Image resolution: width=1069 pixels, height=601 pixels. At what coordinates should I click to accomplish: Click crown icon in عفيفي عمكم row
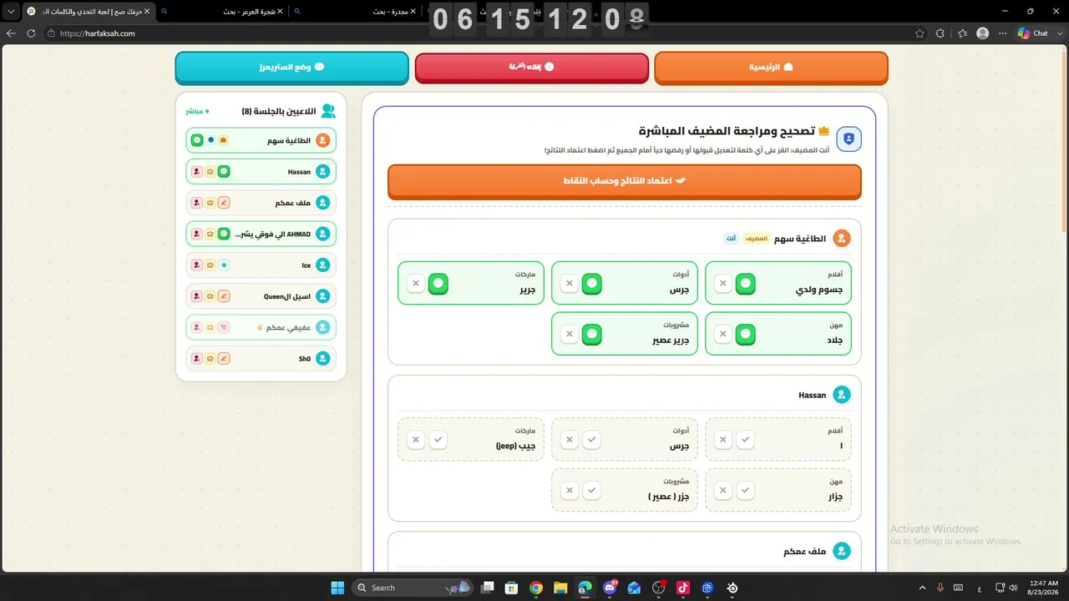click(210, 327)
